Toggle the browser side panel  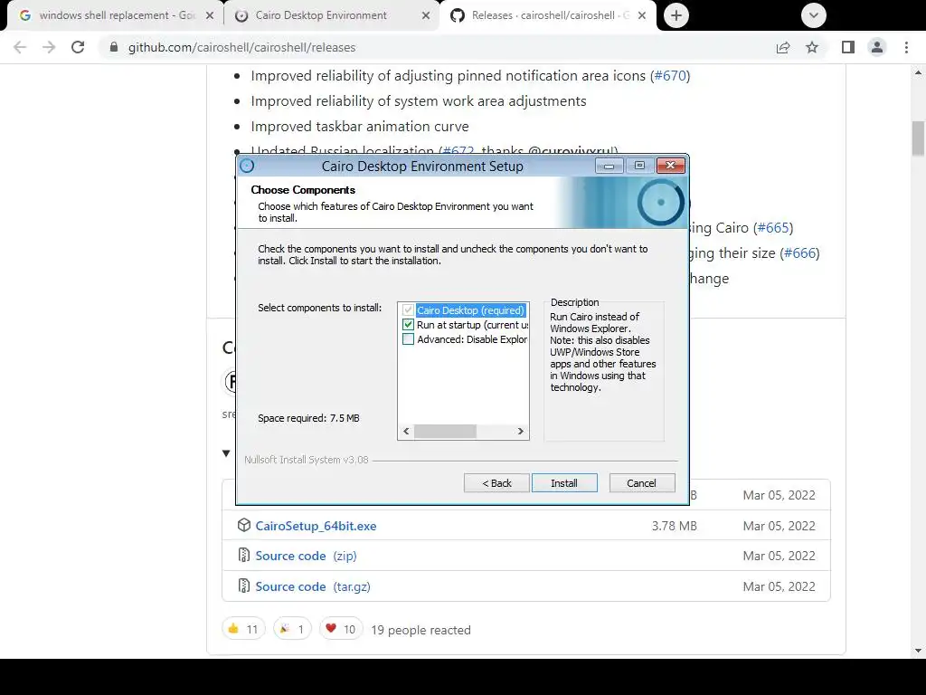848,47
